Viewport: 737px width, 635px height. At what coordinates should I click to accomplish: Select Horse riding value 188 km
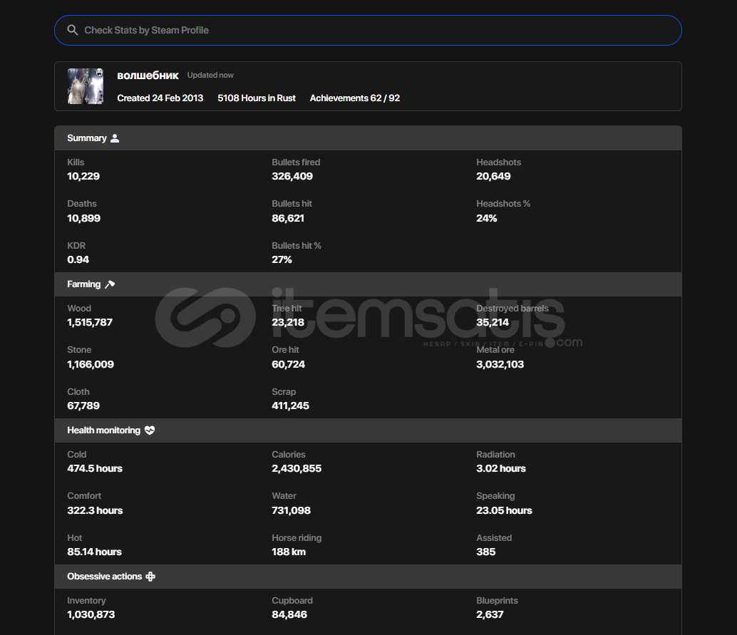tap(289, 552)
